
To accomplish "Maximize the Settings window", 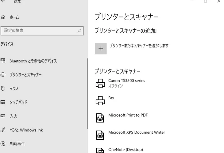I will [x=205, y=2].
